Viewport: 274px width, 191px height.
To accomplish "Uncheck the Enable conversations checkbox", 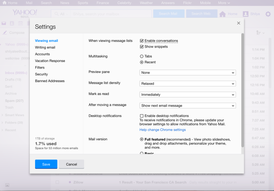I will [x=142, y=41].
